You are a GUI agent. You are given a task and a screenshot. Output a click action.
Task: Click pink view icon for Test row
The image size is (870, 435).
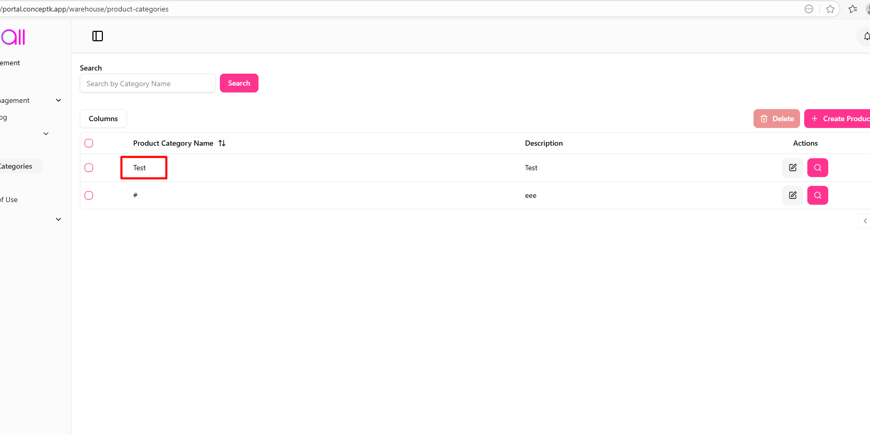(x=817, y=168)
